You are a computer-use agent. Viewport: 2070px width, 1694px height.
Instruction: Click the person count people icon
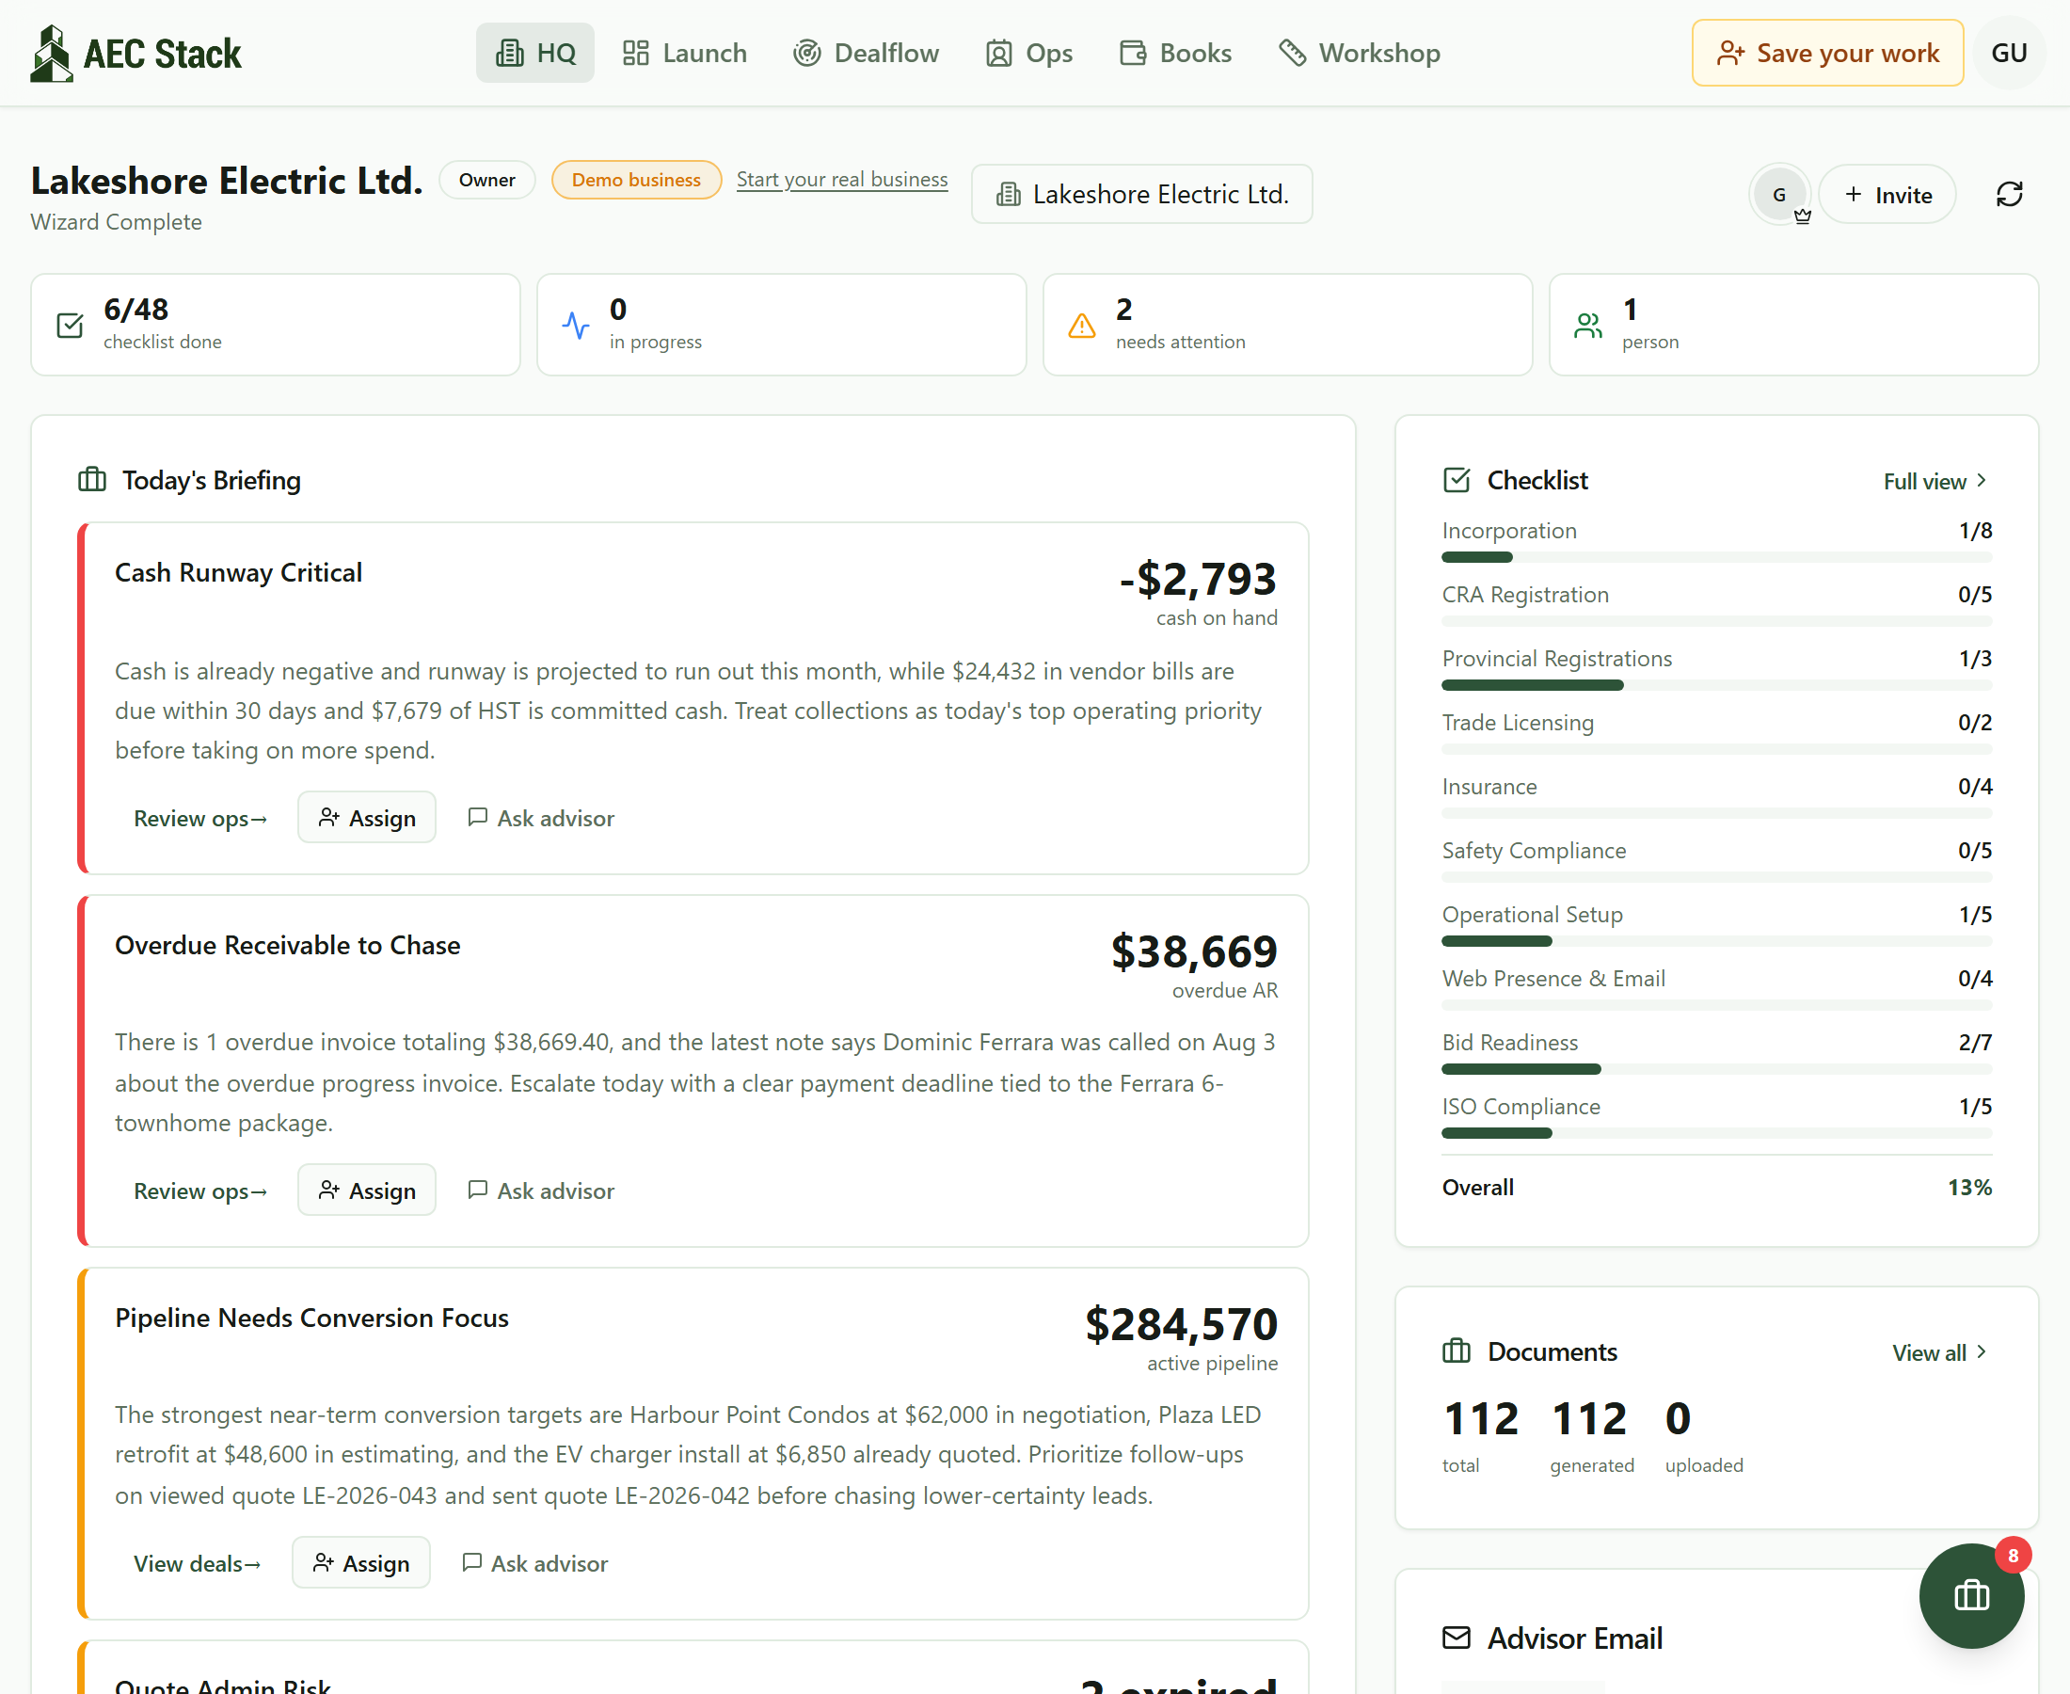(1588, 325)
